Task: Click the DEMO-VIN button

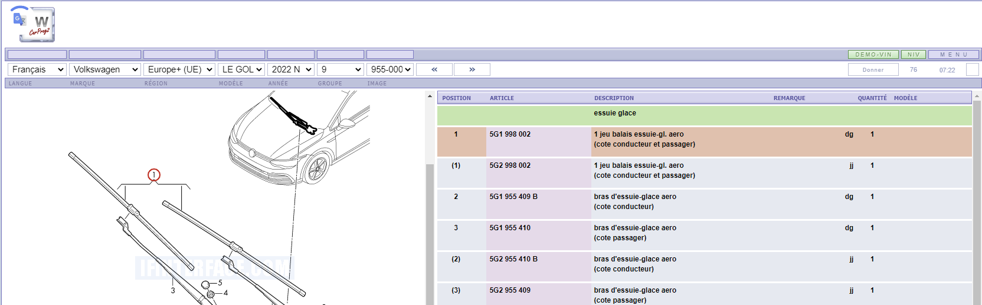Action: pos(873,54)
